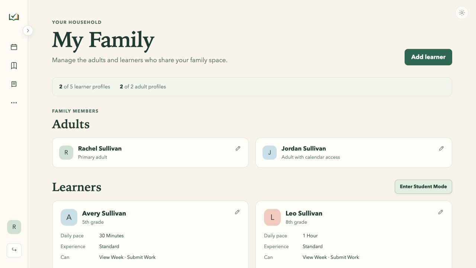Click '2 of 2 adult profiles' text
Screen dimensions: 476x268
(x=143, y=87)
